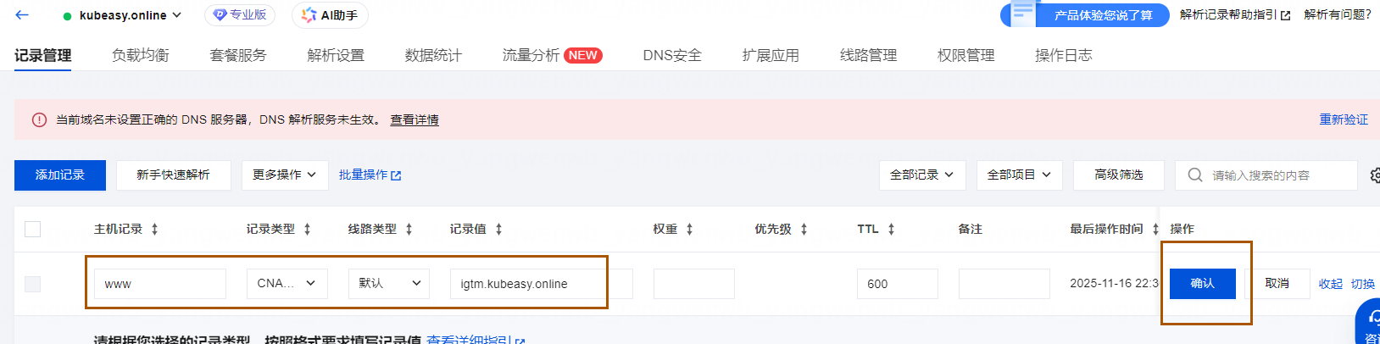Sort by the 权重 column arrows
1380x344 pixels.
point(689,229)
